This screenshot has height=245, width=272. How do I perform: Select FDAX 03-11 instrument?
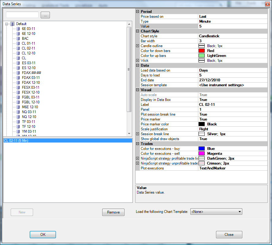(31, 78)
